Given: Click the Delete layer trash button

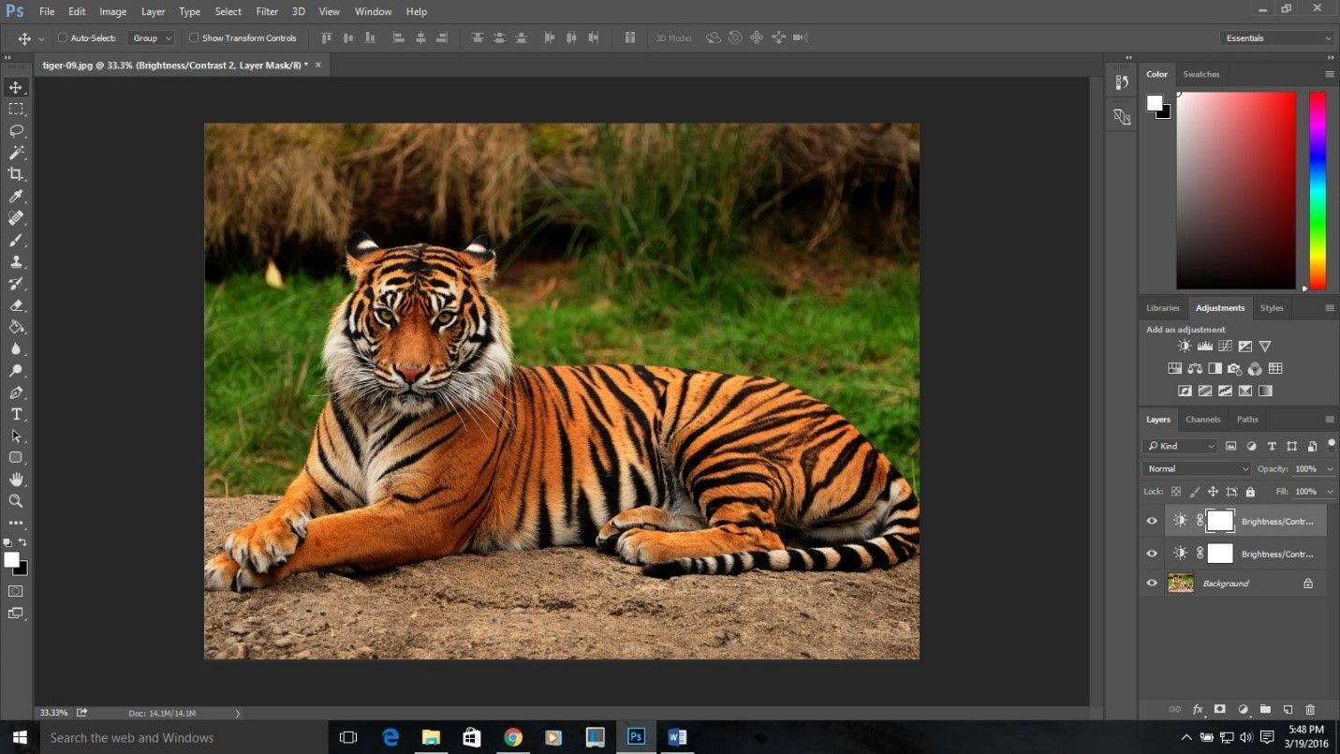Looking at the screenshot, I should [1310, 709].
